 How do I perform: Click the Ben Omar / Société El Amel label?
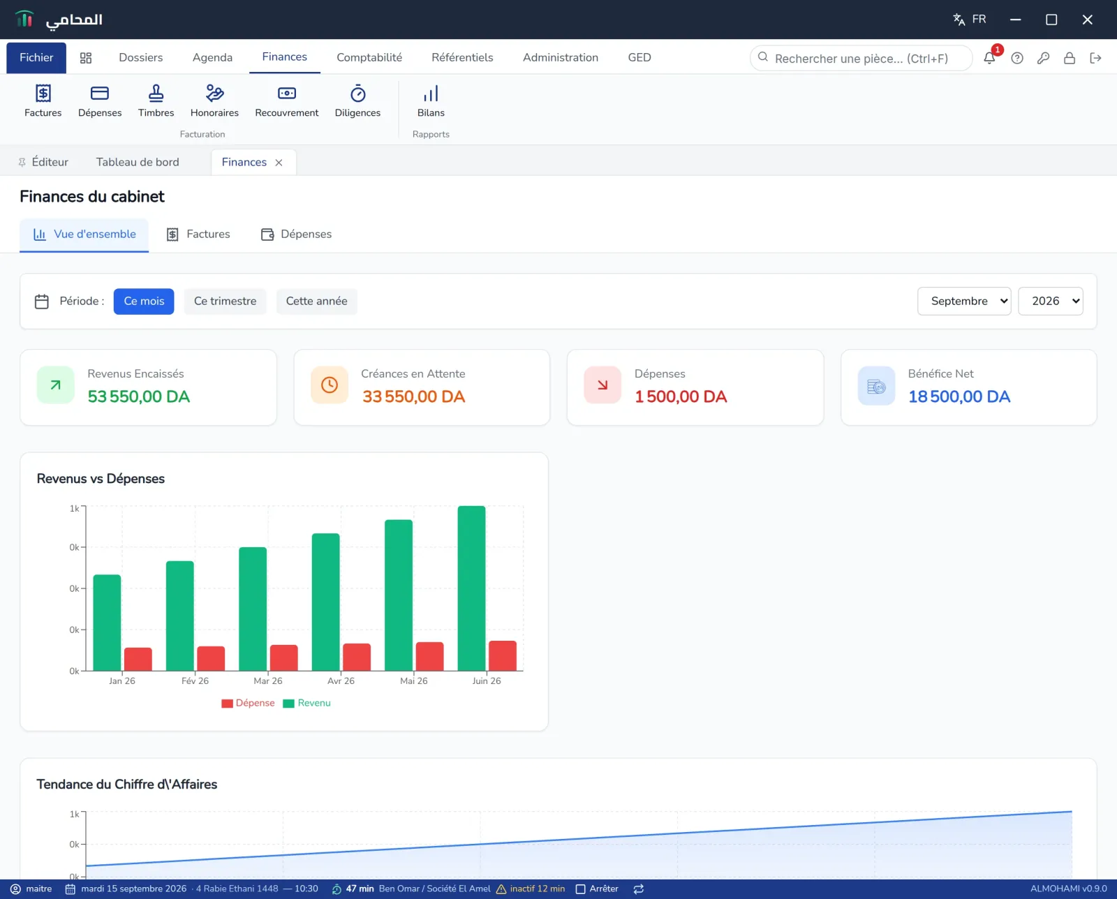[x=435, y=889]
